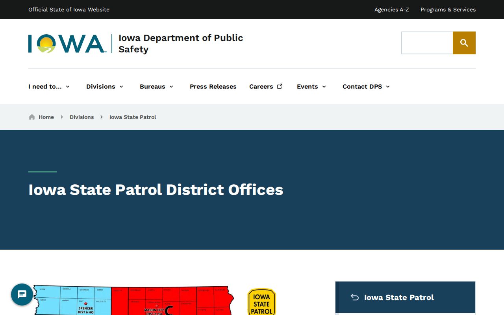504x315 pixels.
Task: Open Iowa State Patrol sidebar heading link
Action: pyautogui.click(x=399, y=297)
